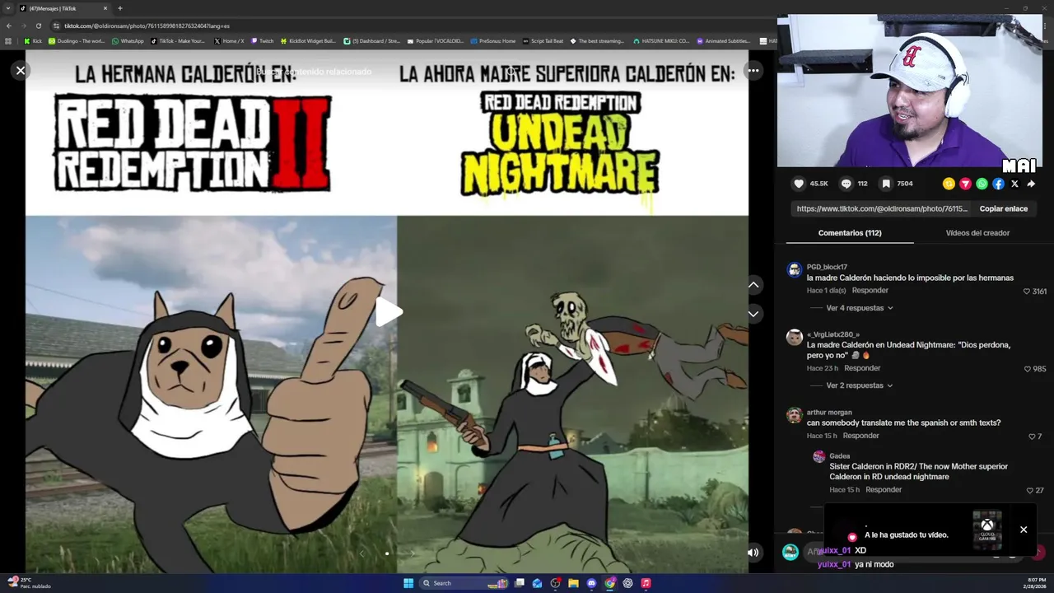
Task: Reload the page with refresh icon
Action: point(38,26)
